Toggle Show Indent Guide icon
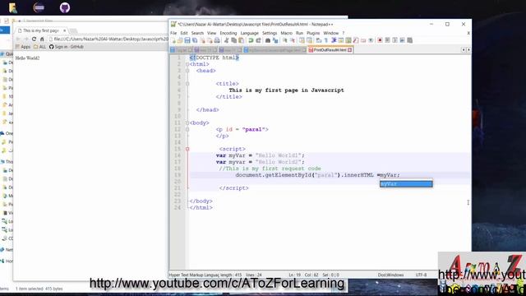This screenshot has height=296, width=526. [335, 40]
